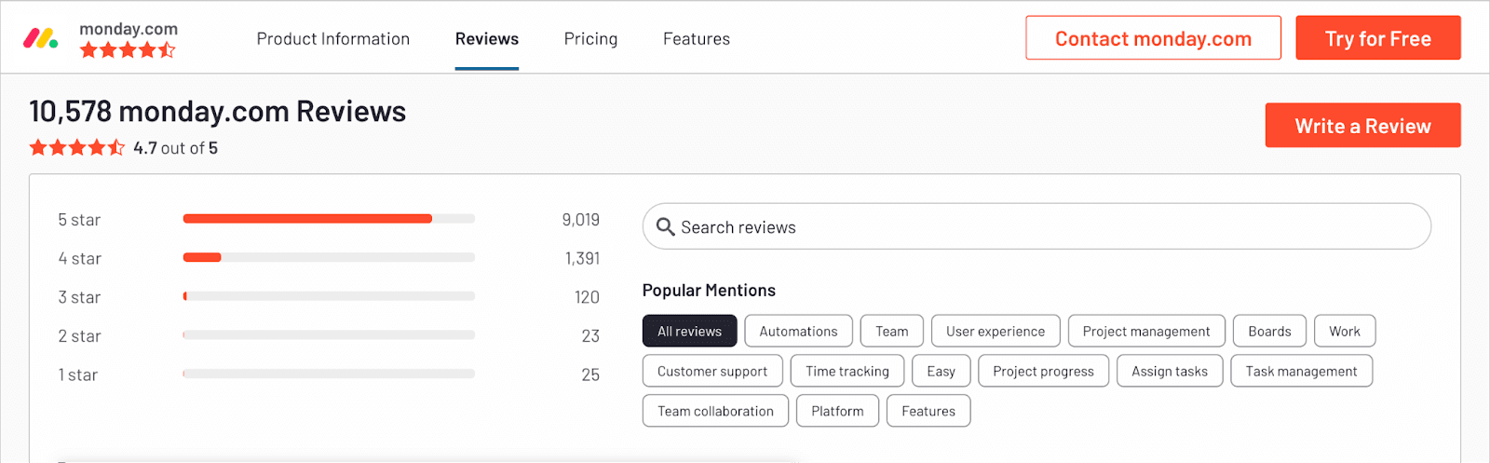Filter reviews by the 5 star bar

click(329, 219)
